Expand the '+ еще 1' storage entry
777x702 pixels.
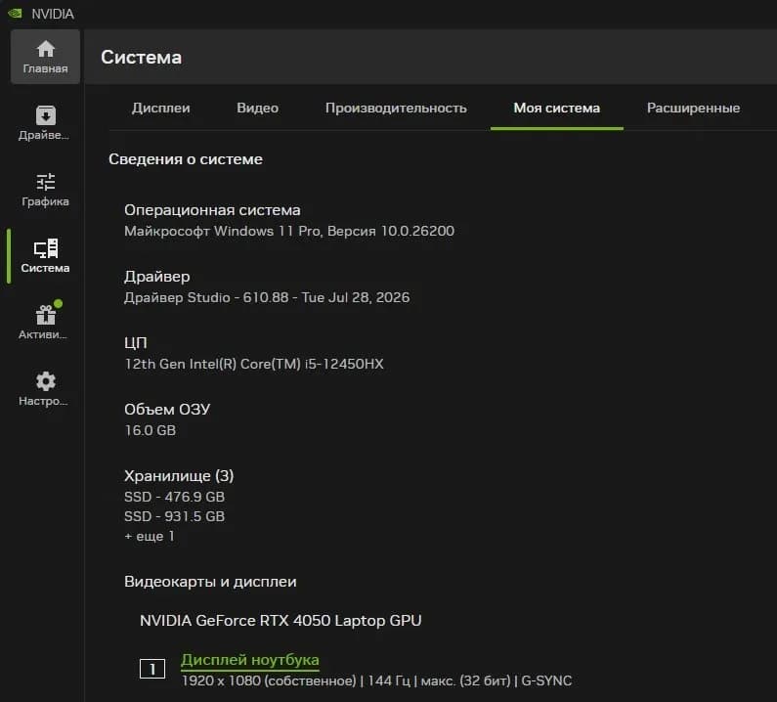click(x=150, y=536)
